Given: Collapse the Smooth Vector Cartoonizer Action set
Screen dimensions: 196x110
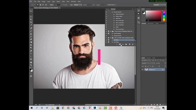Looking at the screenshot, I should [111, 38].
